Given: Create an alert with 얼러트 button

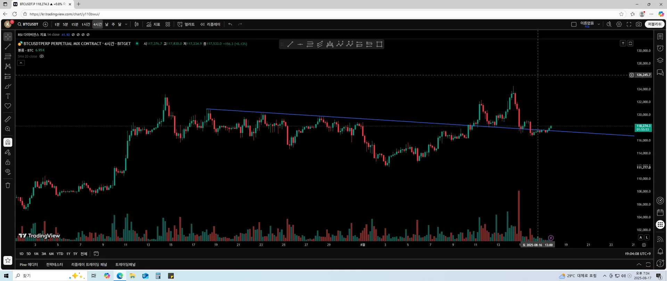Looking at the screenshot, I should pos(186,24).
